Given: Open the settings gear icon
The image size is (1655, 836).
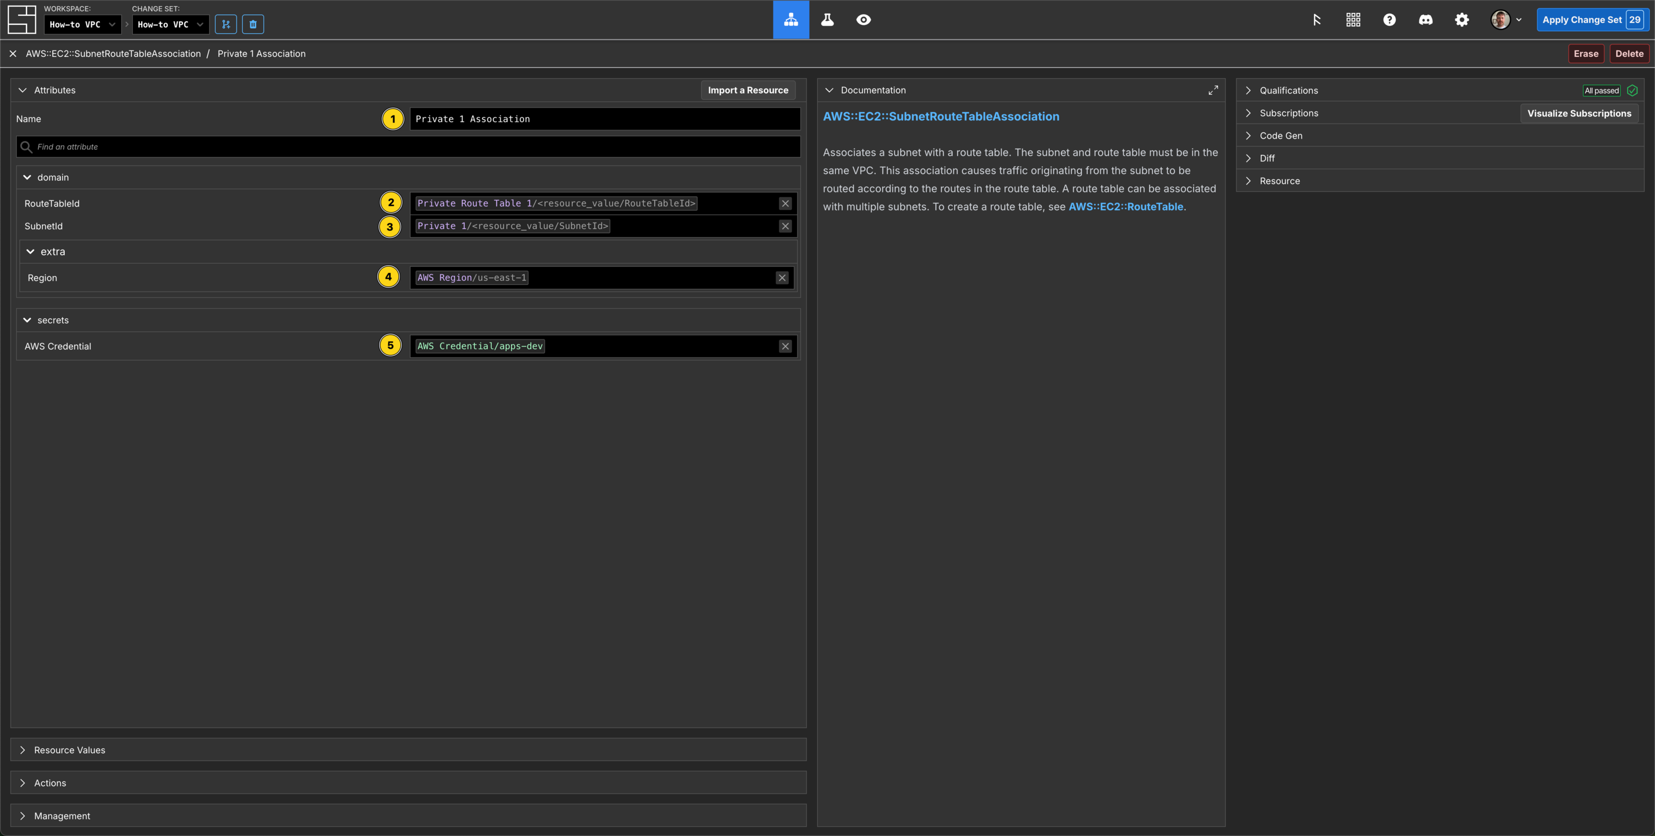Looking at the screenshot, I should 1462,20.
